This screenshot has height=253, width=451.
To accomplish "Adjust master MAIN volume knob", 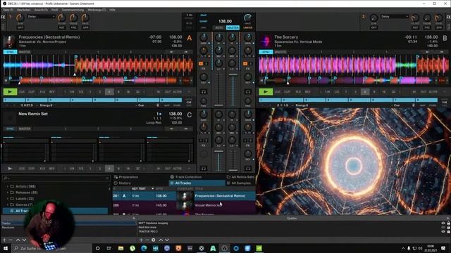I will coord(248,18).
